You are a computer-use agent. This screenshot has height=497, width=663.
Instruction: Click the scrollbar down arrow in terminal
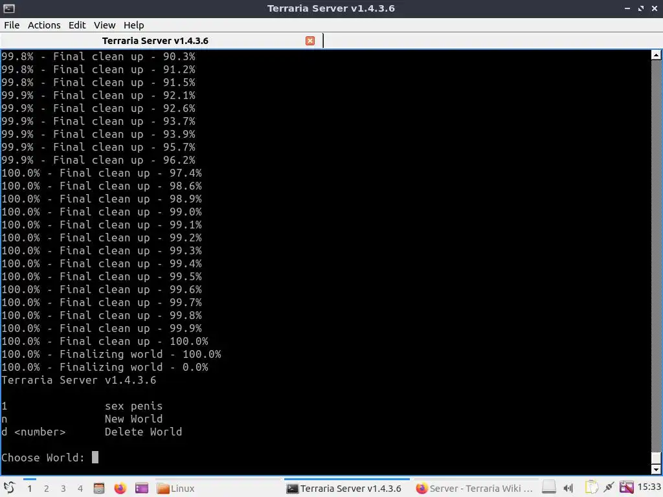(x=656, y=469)
